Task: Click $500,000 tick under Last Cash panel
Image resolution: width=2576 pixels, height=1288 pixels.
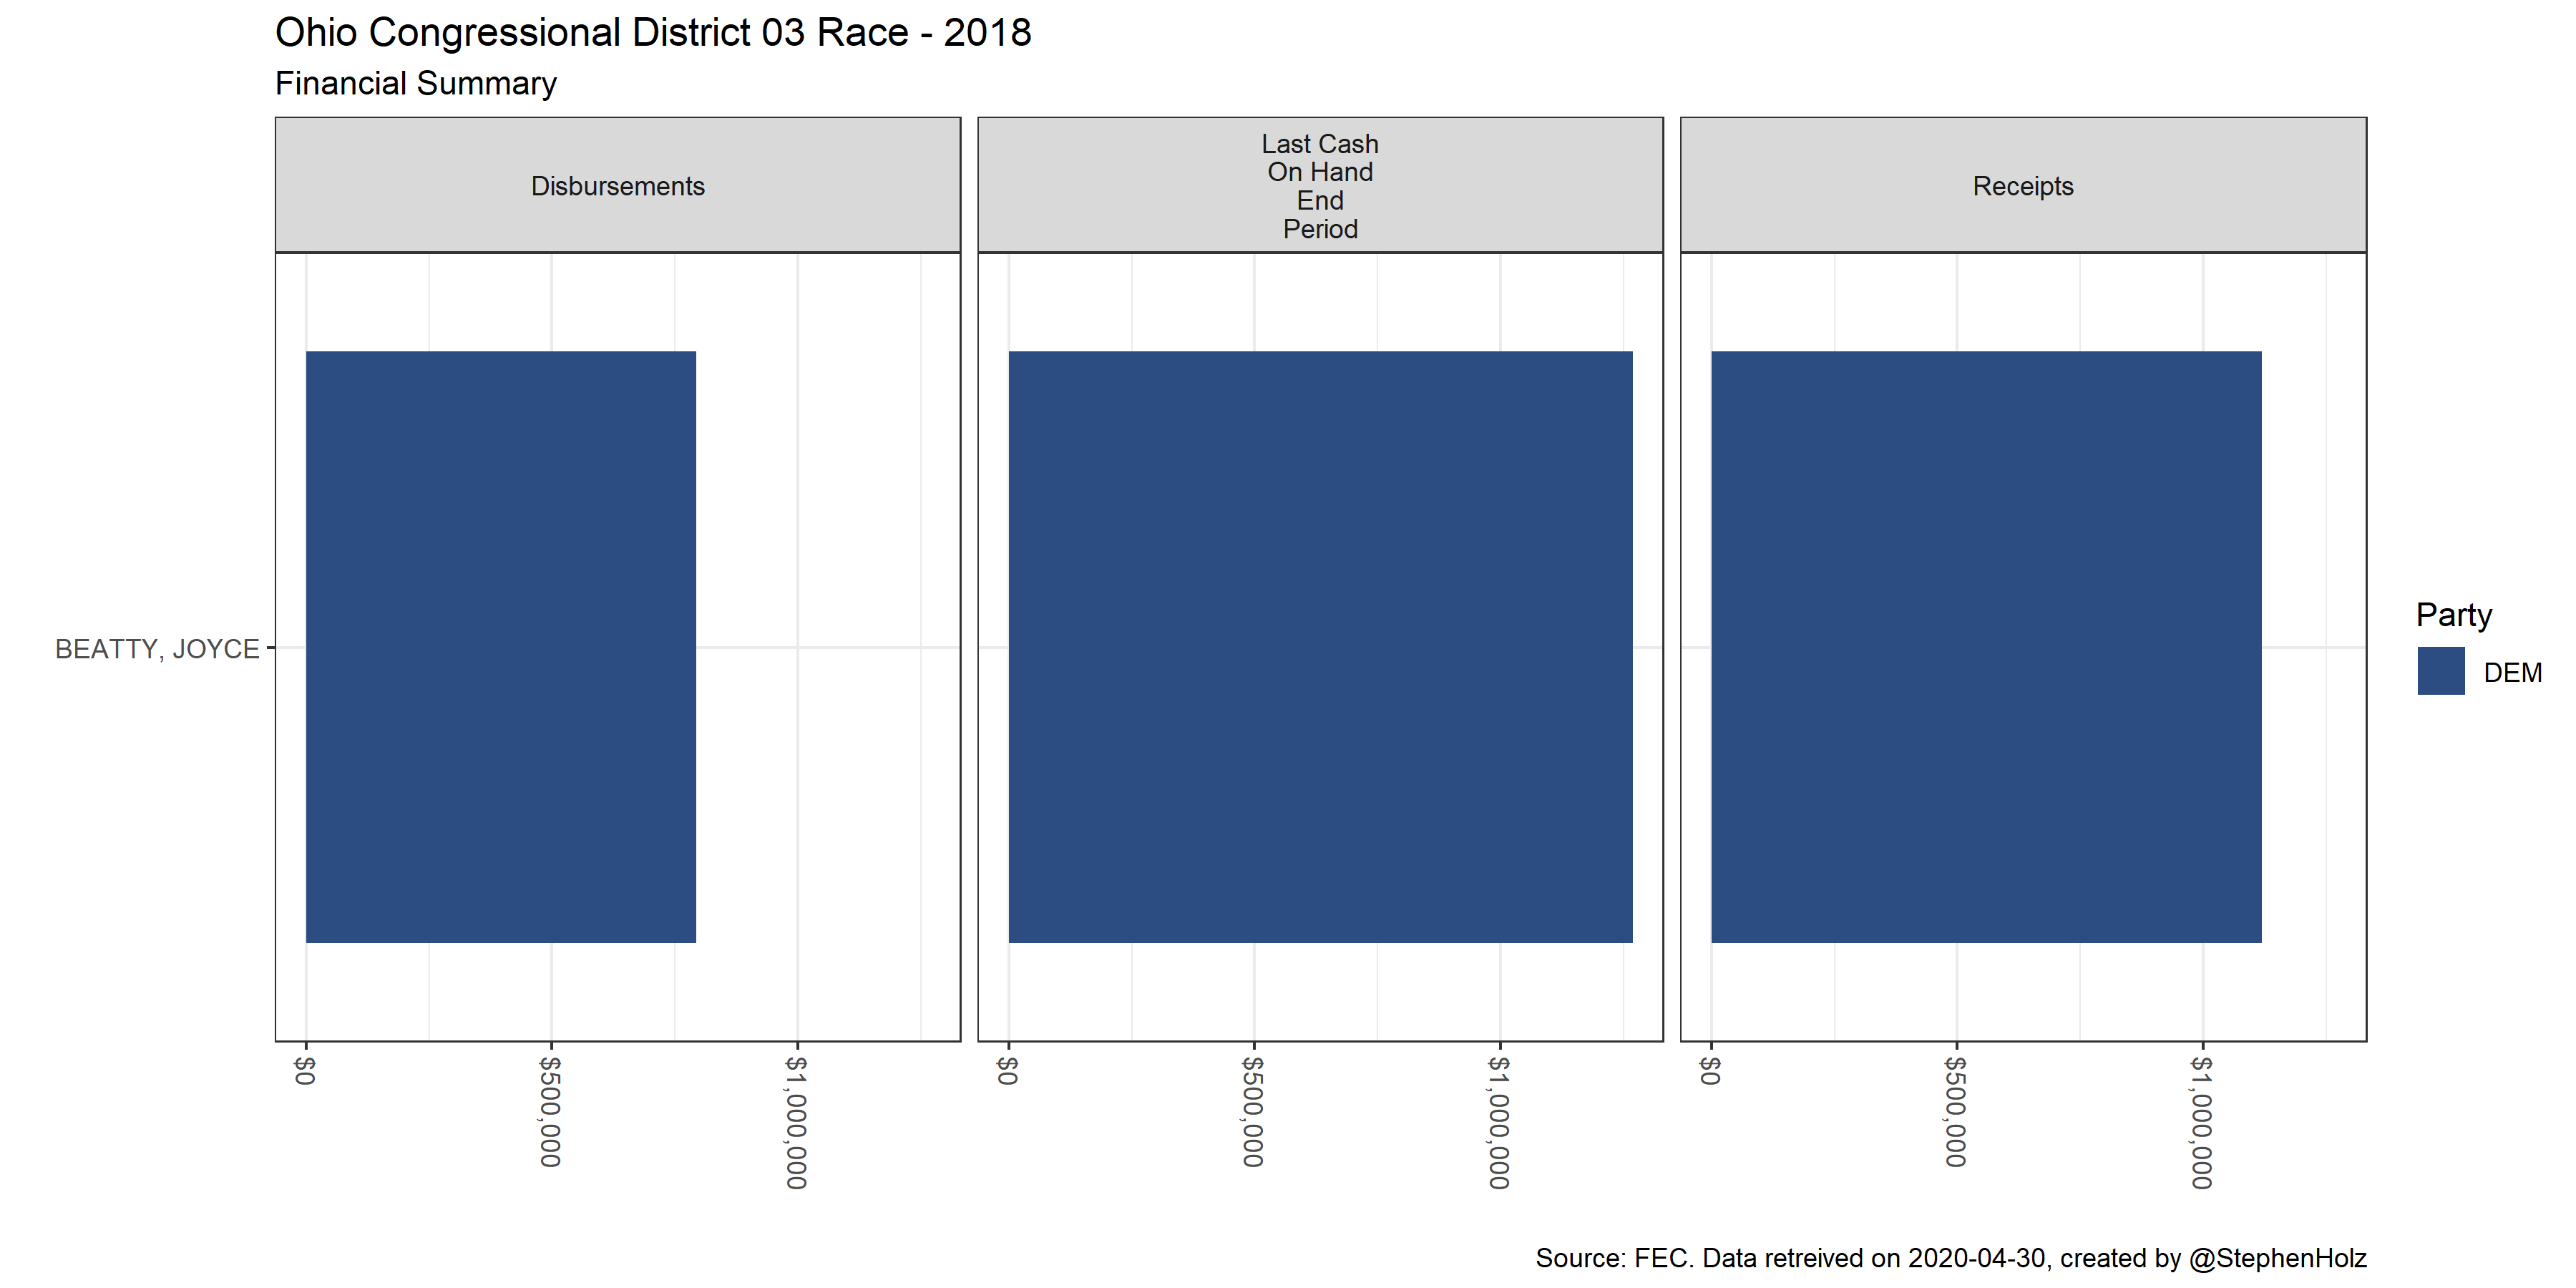Action: point(1253,1111)
